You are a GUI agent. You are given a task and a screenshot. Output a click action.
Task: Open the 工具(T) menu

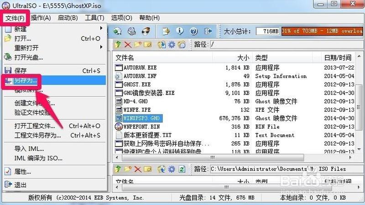coord(94,18)
